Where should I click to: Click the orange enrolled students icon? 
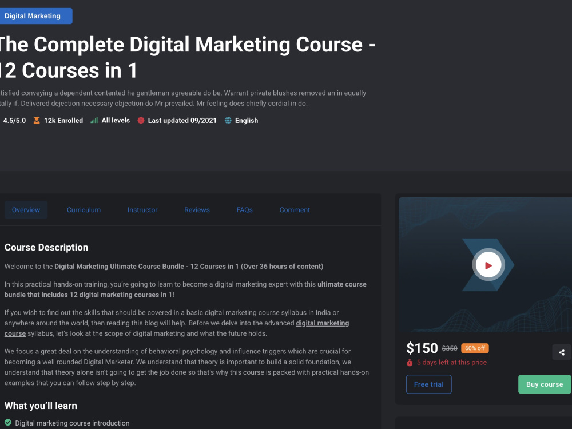coord(37,120)
